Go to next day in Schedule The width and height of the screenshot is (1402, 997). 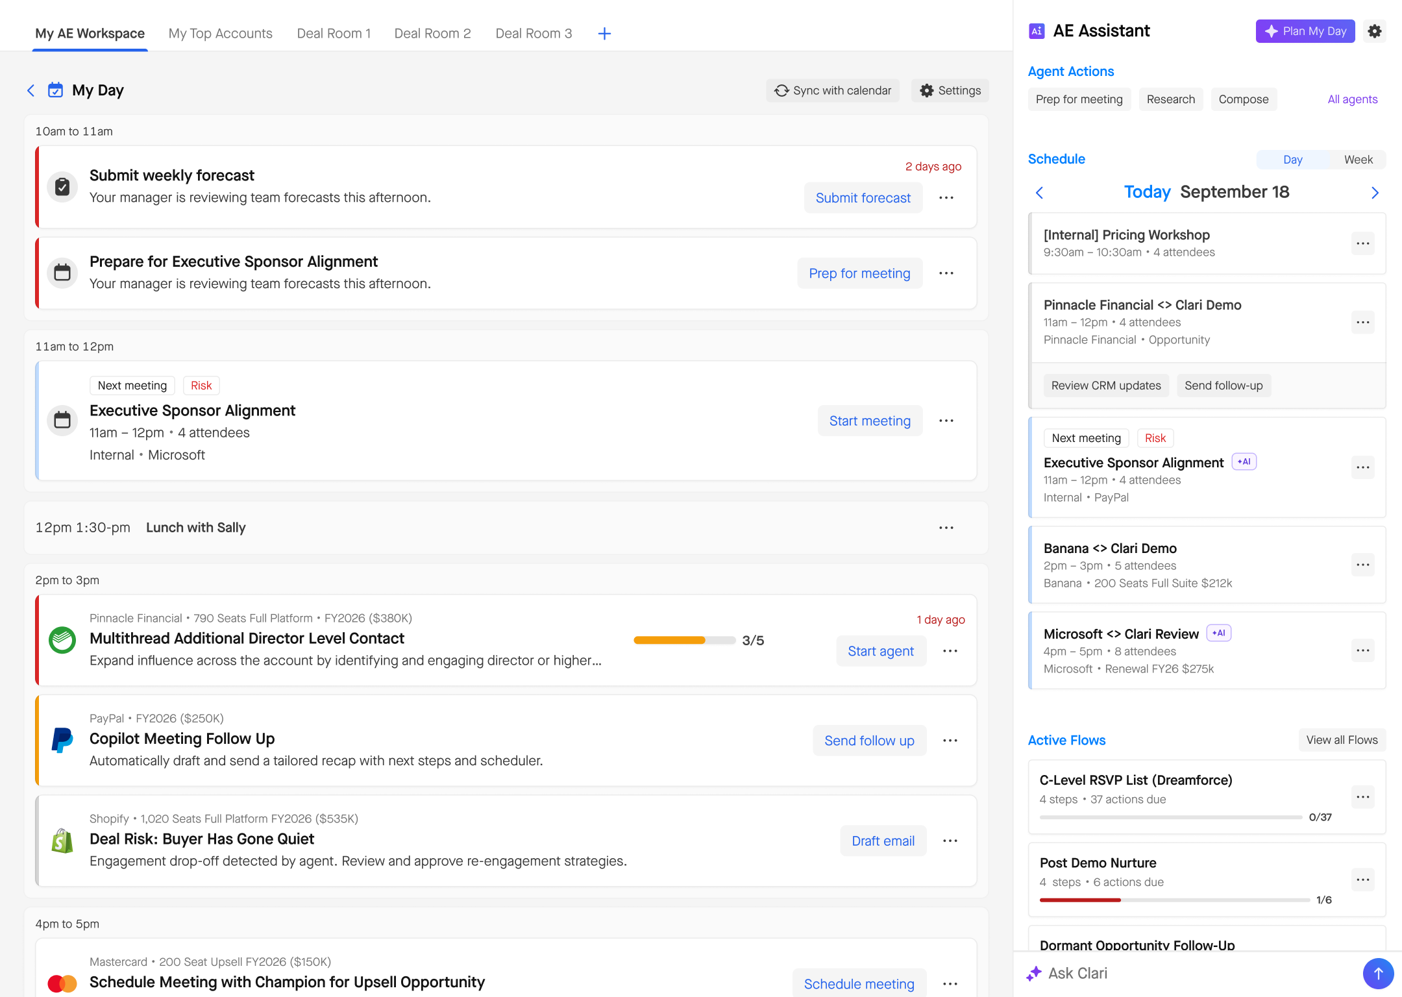1375,193
